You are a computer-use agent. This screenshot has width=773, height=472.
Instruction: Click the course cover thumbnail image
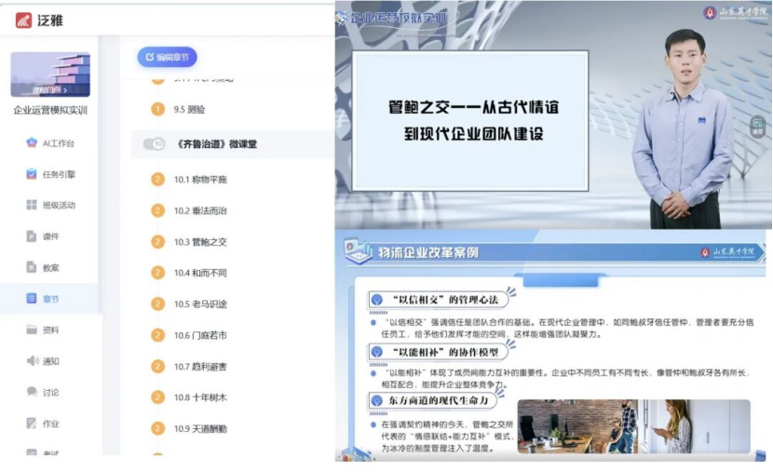pyautogui.click(x=50, y=74)
